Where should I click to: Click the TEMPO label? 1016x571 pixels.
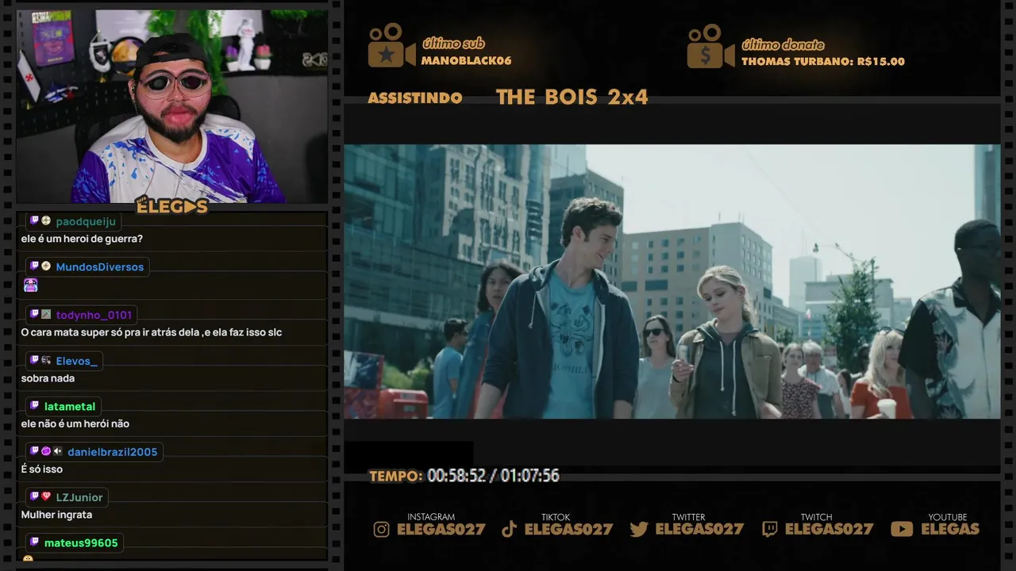395,476
